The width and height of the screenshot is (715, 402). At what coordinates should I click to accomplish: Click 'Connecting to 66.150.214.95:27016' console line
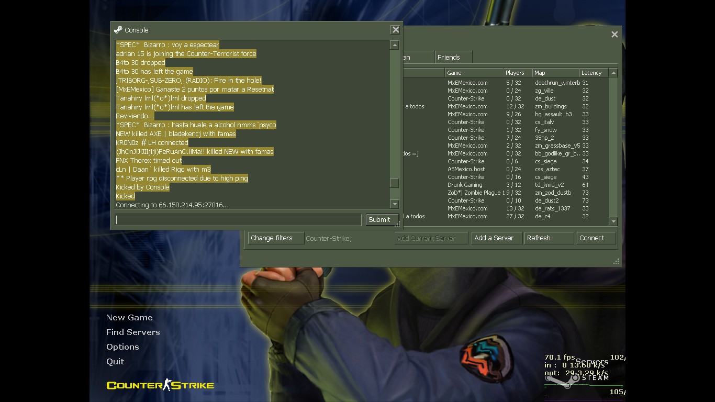pyautogui.click(x=172, y=205)
